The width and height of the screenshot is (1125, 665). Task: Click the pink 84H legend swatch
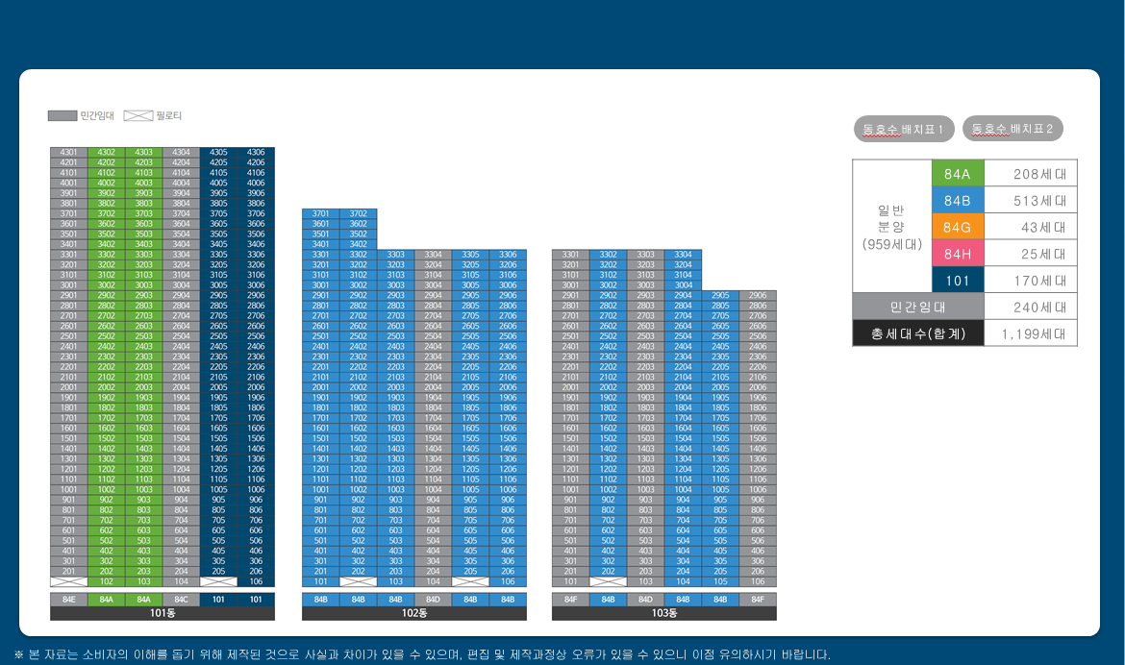point(958,254)
